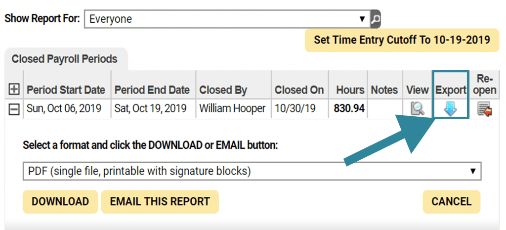
Task: Sort by Period Start Date header
Action: (x=66, y=90)
